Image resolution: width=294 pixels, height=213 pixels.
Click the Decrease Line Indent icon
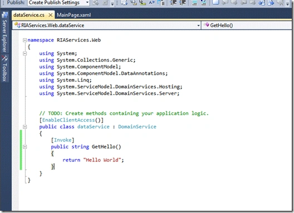pos(173,3)
